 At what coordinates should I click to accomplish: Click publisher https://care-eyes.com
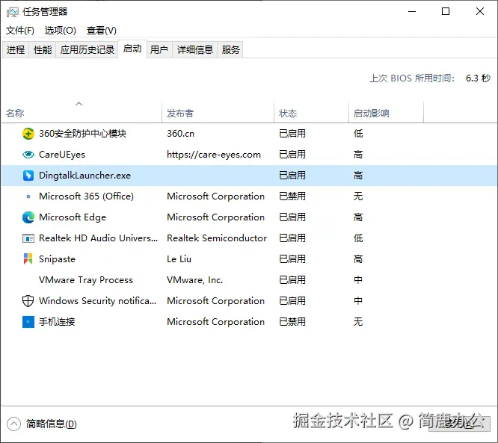[214, 155]
